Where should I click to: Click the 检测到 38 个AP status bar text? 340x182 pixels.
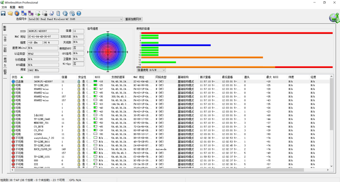click(33, 180)
